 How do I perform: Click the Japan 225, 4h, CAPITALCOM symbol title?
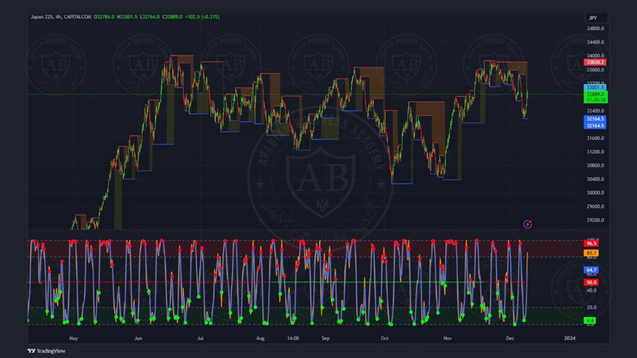61,17
